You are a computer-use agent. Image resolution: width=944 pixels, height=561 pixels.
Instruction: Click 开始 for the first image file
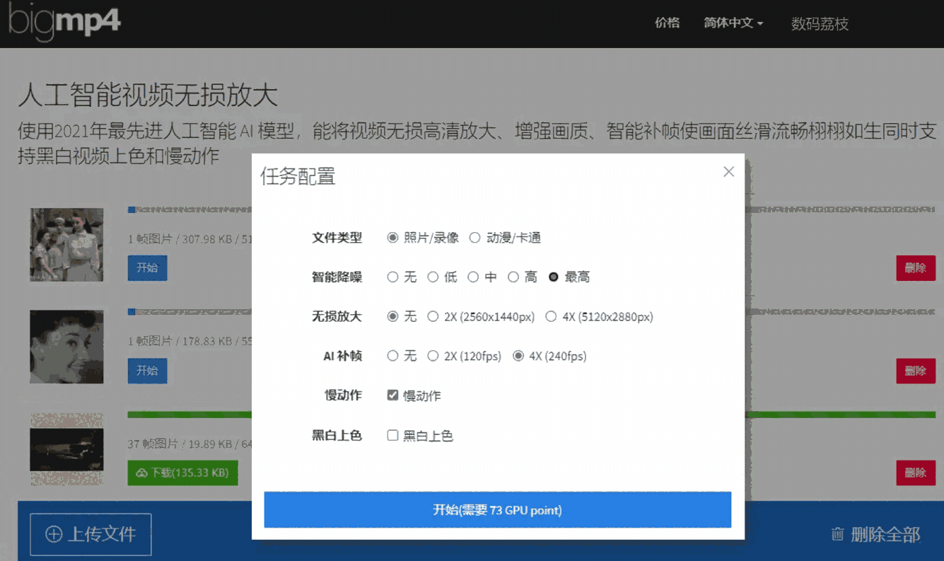pos(147,268)
